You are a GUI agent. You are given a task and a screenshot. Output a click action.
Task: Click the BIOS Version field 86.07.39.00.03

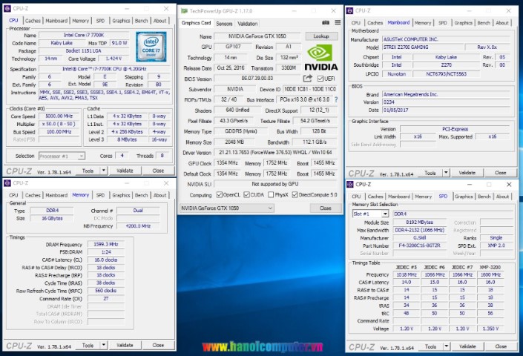(257, 79)
